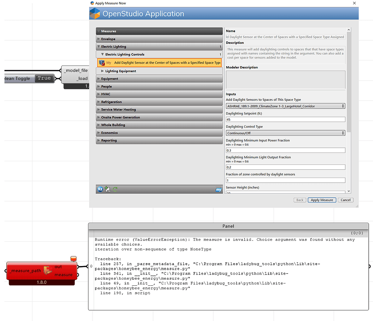This screenshot has width=373, height=321.
Task: Click the green refresh measures icon
Action: coord(115,189)
